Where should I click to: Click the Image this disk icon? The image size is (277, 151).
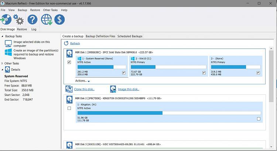click(x=113, y=89)
